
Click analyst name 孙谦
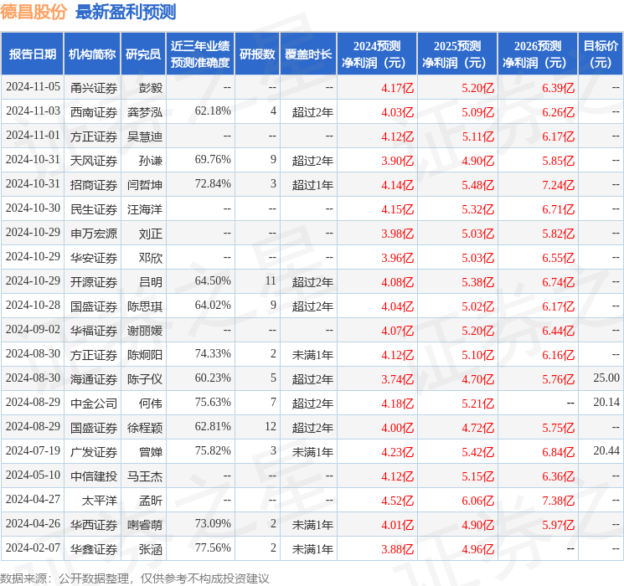click(x=150, y=160)
